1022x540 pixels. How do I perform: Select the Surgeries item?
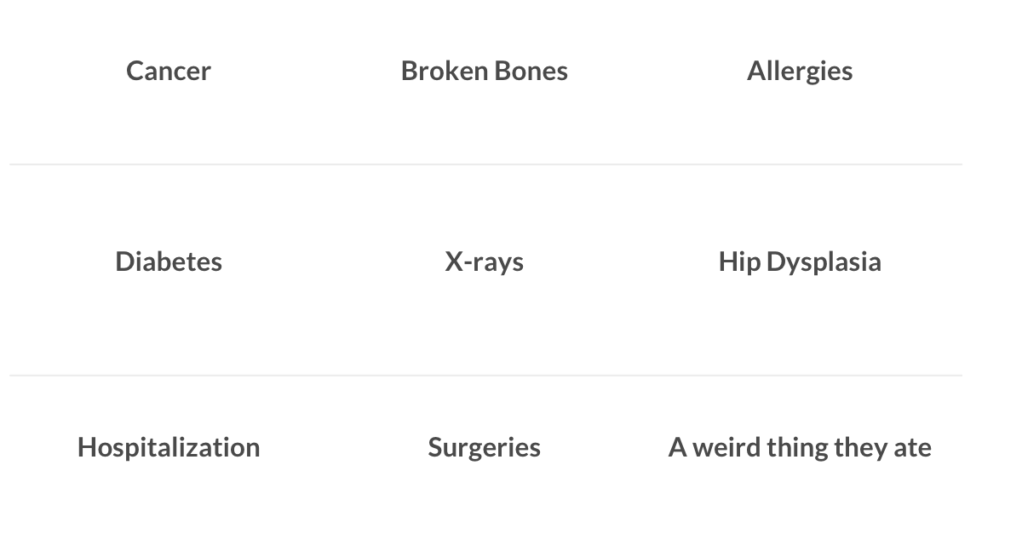484,447
